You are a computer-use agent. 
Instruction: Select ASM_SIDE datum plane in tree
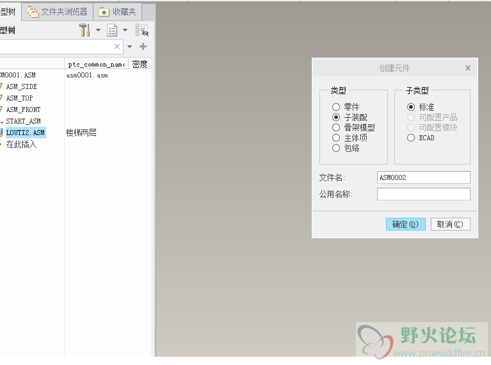pos(21,86)
